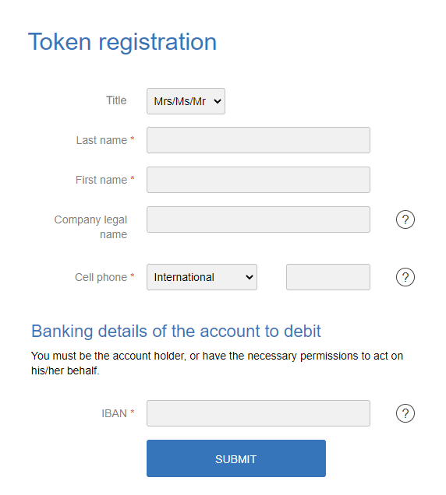The image size is (446, 495).
Task: Click the Title field label
Action: [x=116, y=100]
